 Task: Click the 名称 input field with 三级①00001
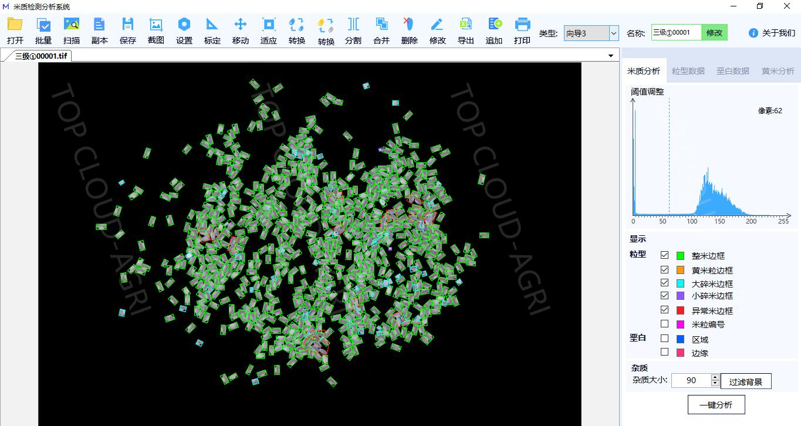[677, 33]
